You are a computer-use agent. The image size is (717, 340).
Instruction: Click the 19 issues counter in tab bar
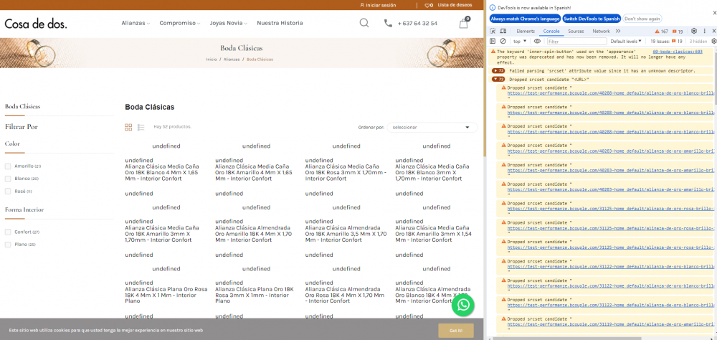coord(678,31)
